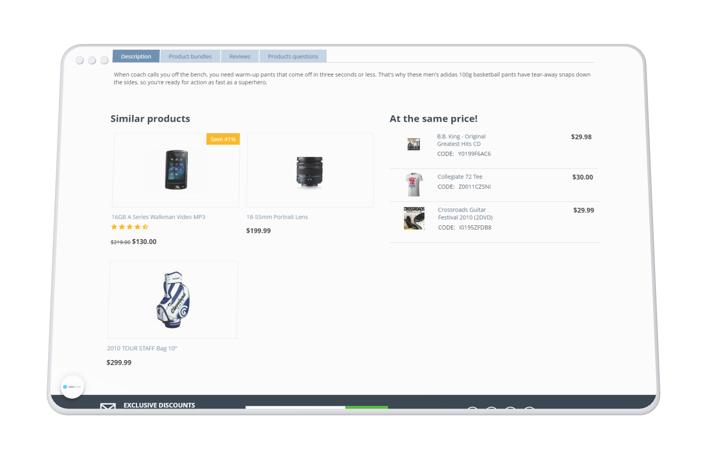Open 18-55mm Portrait Lens link
Image resolution: width=707 pixels, height=450 pixels.
pos(277,217)
